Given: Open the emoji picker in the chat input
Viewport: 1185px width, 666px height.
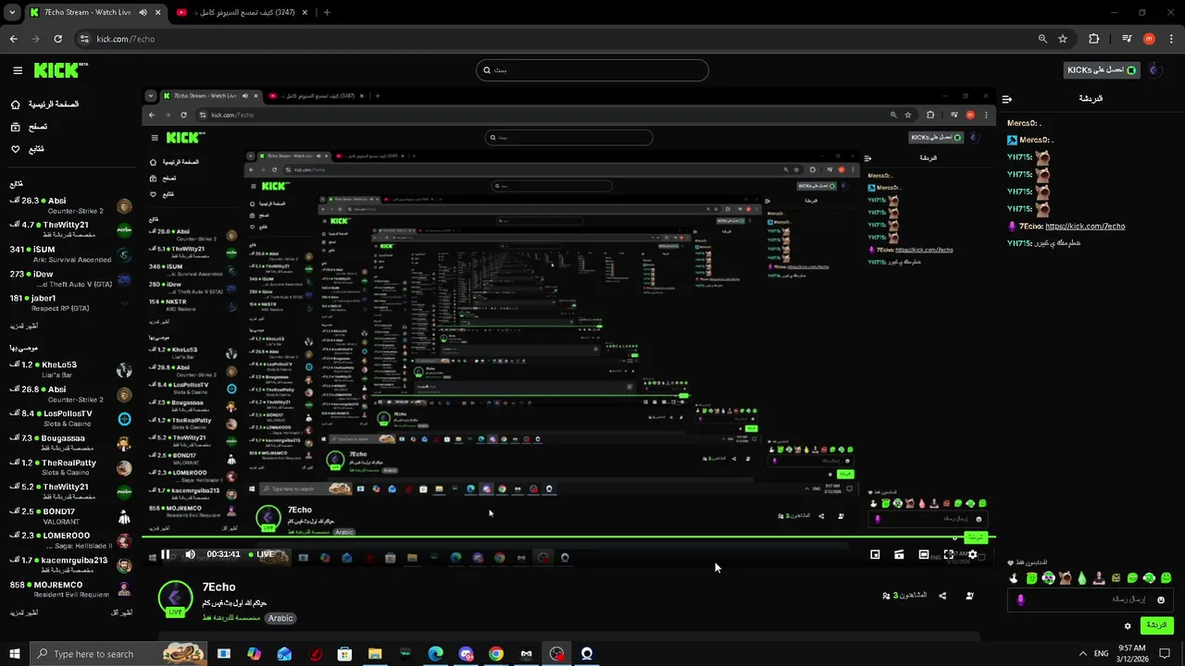Looking at the screenshot, I should 1161,599.
